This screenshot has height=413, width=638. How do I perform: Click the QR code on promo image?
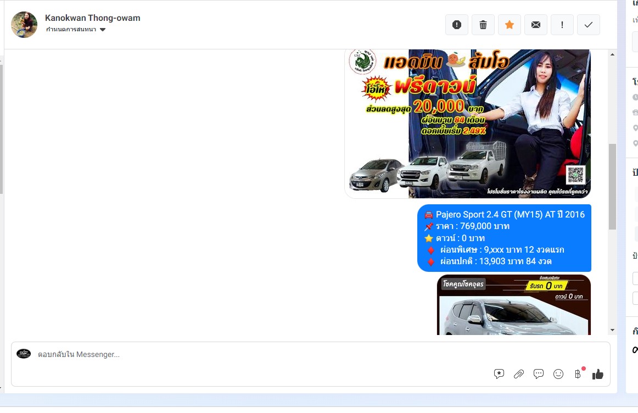coord(576,175)
